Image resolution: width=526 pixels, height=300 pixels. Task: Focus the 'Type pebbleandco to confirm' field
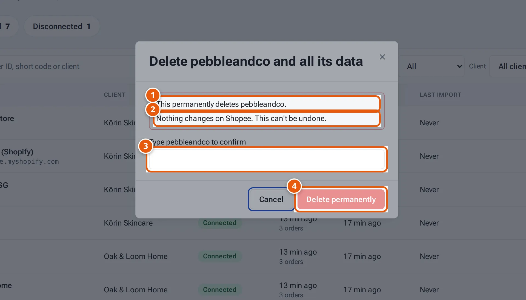click(x=267, y=159)
